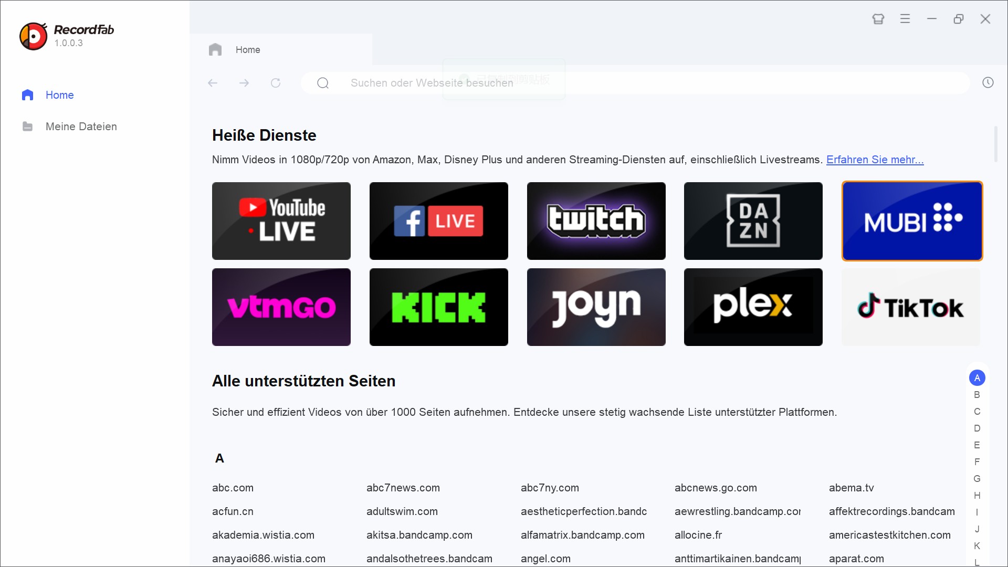Jump to letter B in index
Viewport: 1008px width, 567px height.
click(977, 395)
